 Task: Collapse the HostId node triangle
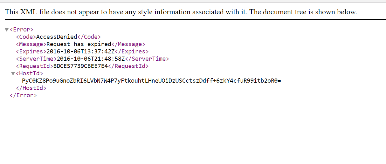click(13, 74)
